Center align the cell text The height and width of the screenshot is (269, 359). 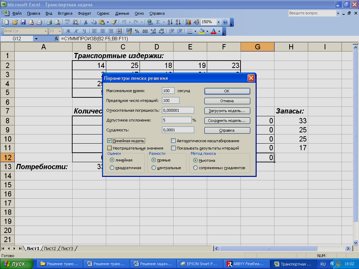[x=103, y=31]
